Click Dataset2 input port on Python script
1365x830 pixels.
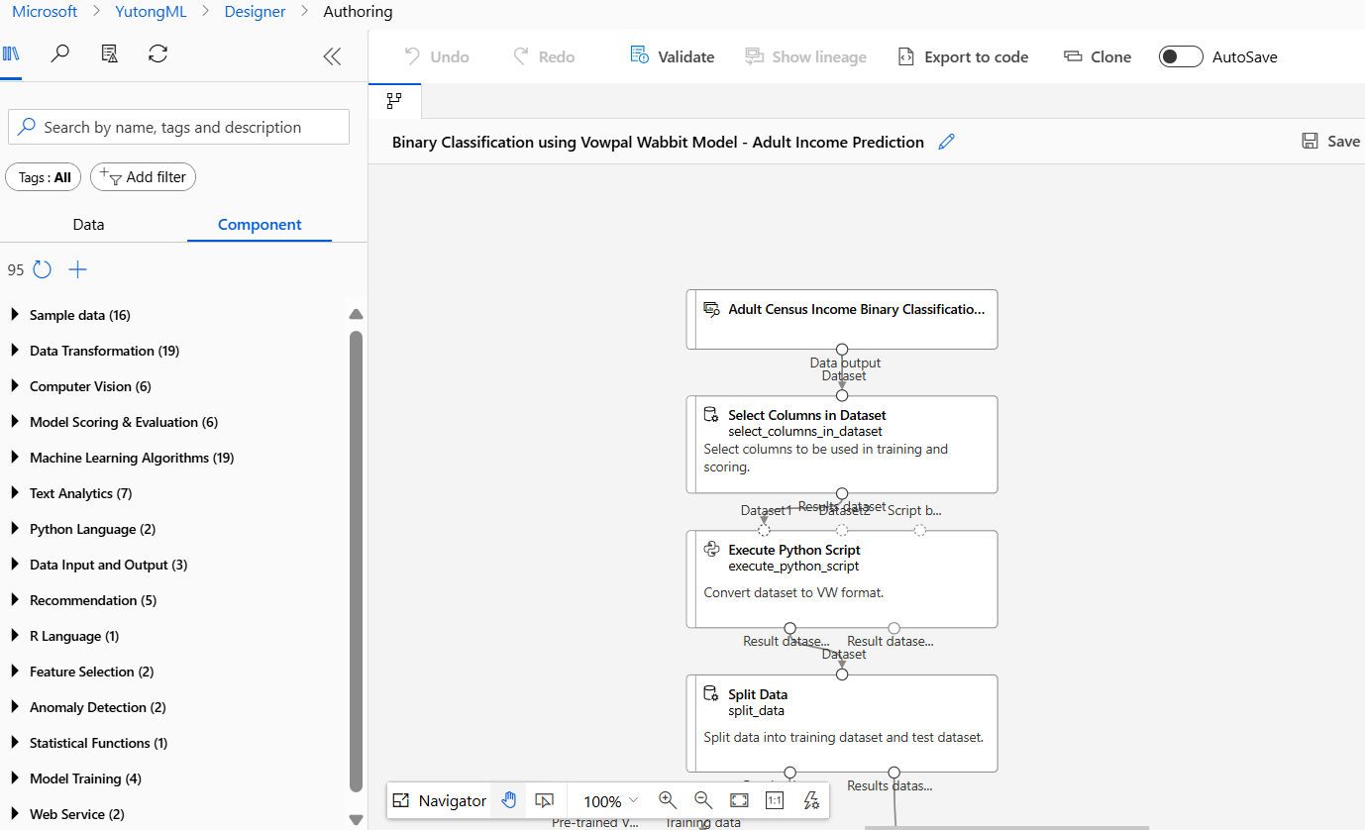click(842, 530)
